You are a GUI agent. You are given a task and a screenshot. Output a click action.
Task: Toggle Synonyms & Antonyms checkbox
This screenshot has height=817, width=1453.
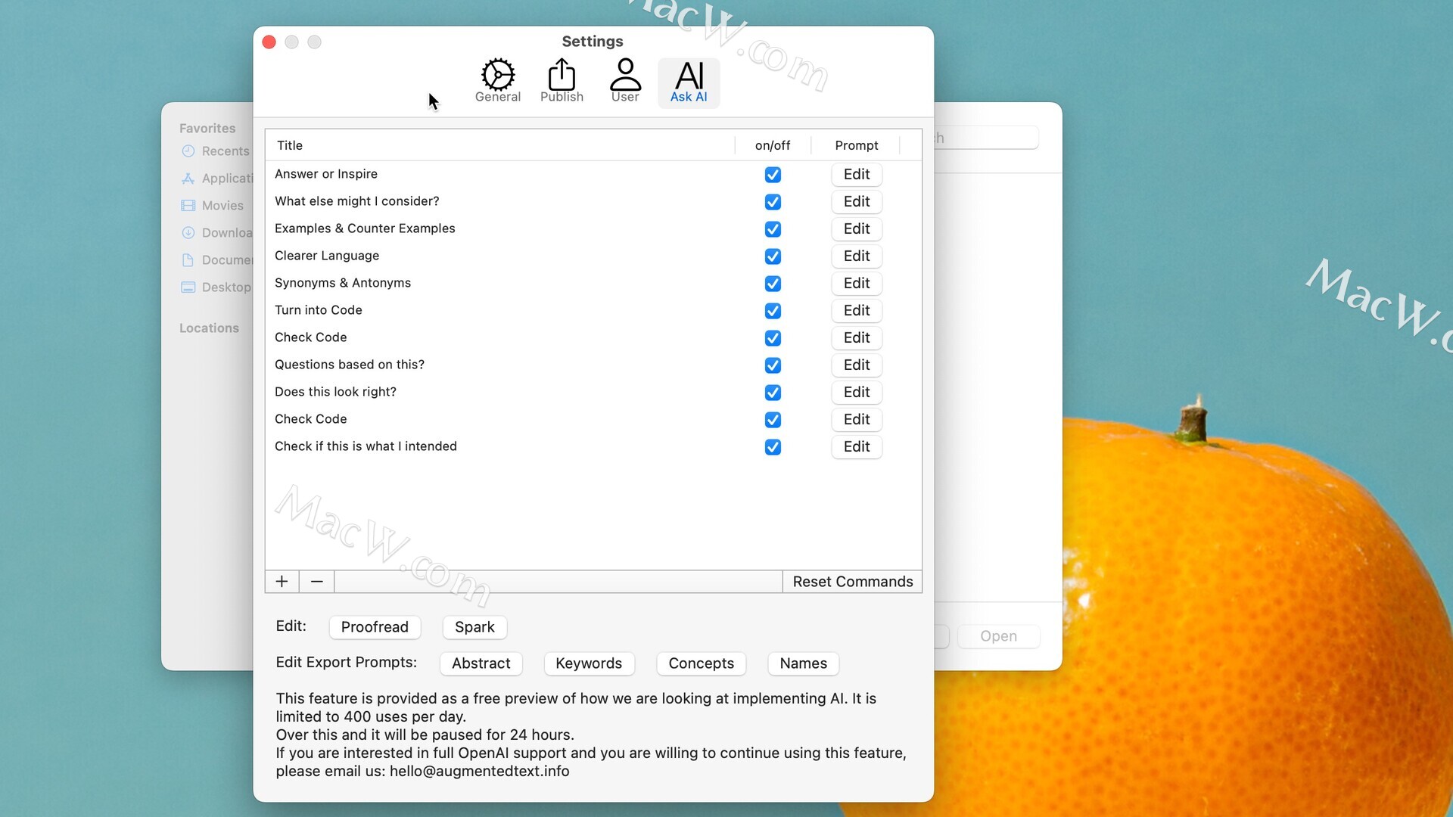pyautogui.click(x=773, y=284)
